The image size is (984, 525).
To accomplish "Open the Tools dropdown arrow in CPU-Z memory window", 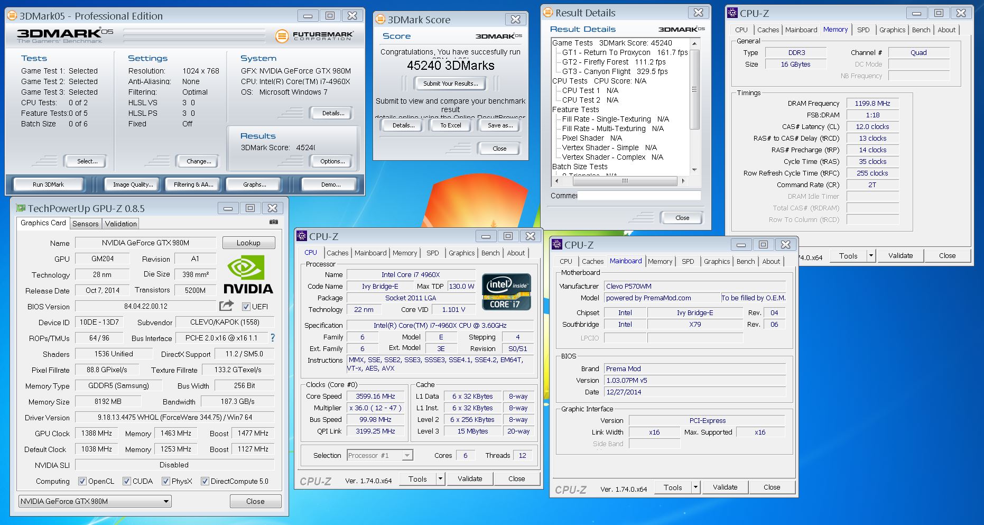I will point(871,256).
